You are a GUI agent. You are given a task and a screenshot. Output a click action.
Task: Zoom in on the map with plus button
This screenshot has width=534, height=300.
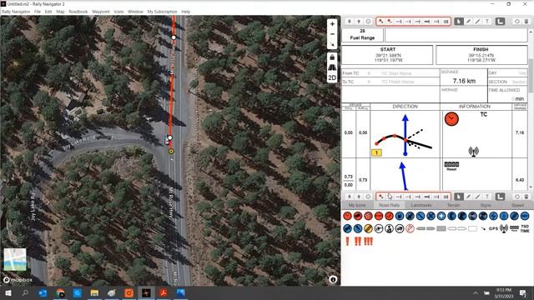[x=332, y=24]
